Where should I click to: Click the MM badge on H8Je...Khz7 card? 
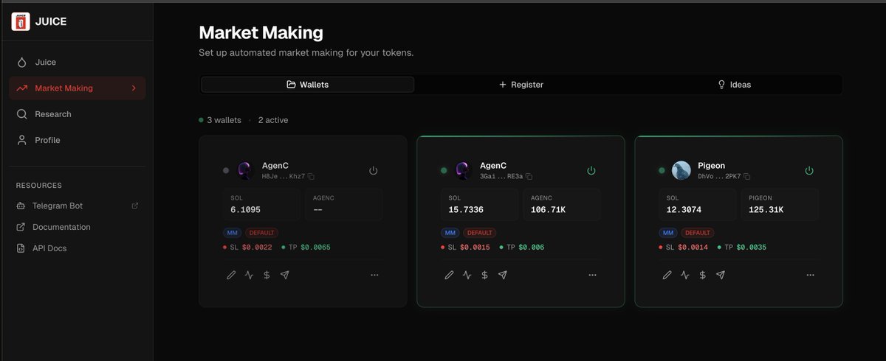click(232, 232)
